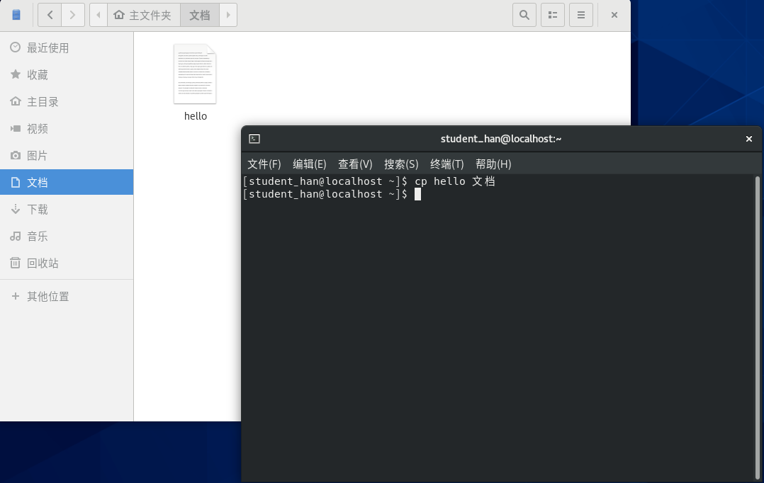Click the terminal cursor at the prompt
The height and width of the screenshot is (483, 764).
[x=417, y=194]
